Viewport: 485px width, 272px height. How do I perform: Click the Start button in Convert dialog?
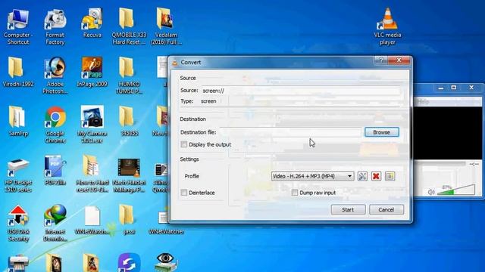[x=348, y=209]
